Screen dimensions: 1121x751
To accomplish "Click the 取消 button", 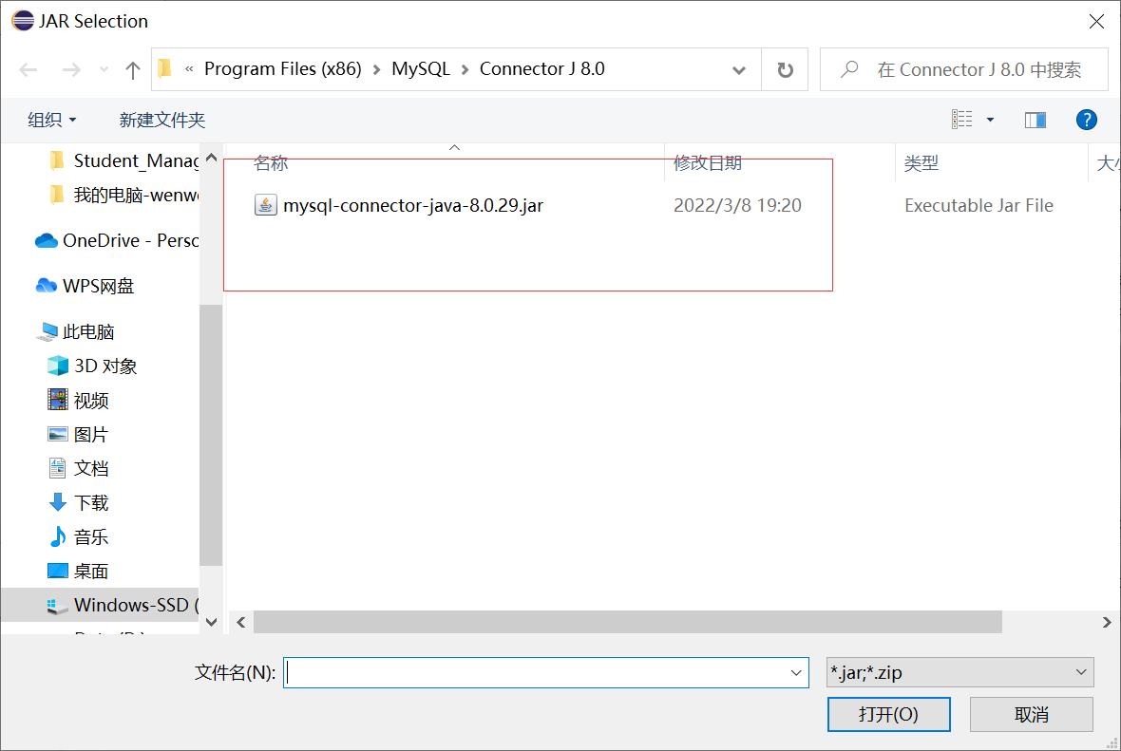I will [x=1032, y=715].
